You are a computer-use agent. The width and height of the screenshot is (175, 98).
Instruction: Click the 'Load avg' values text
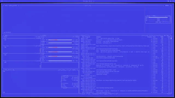point(163,22)
